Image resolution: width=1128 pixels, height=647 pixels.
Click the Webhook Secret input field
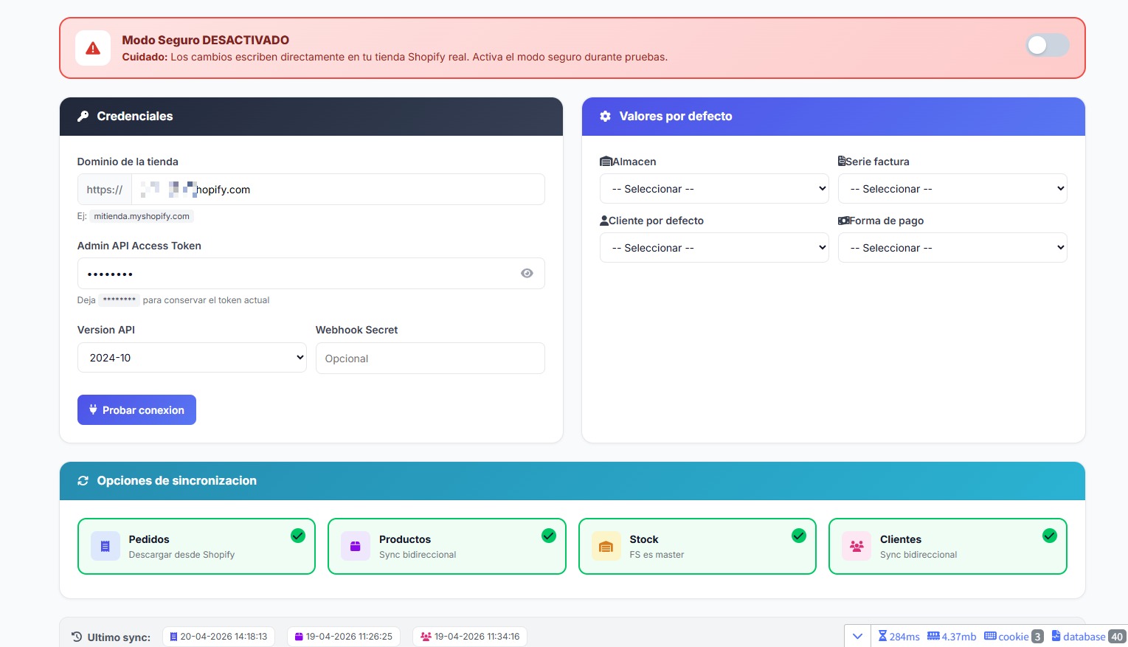click(430, 359)
